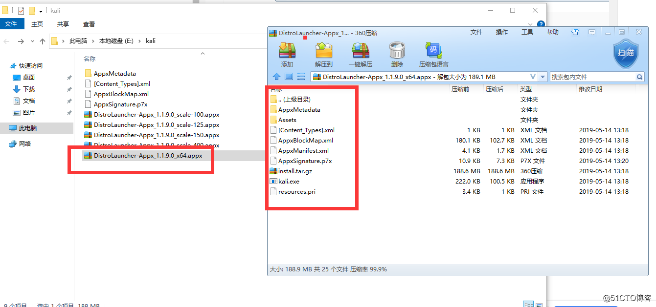Open the 查看 ribbon tab
The image size is (656, 307).
point(89,24)
